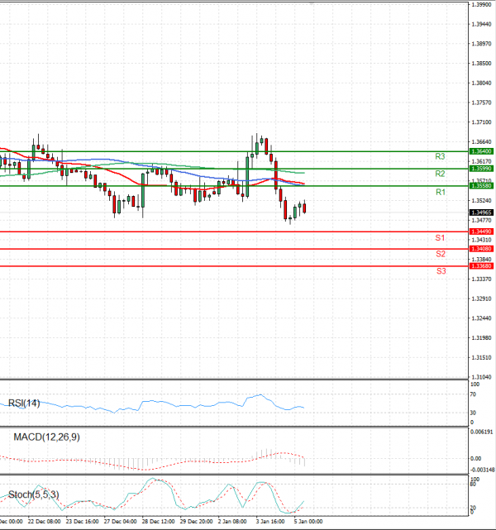Click the RSI 30 level value
The width and height of the screenshot is (496, 530).
tap(473, 413)
